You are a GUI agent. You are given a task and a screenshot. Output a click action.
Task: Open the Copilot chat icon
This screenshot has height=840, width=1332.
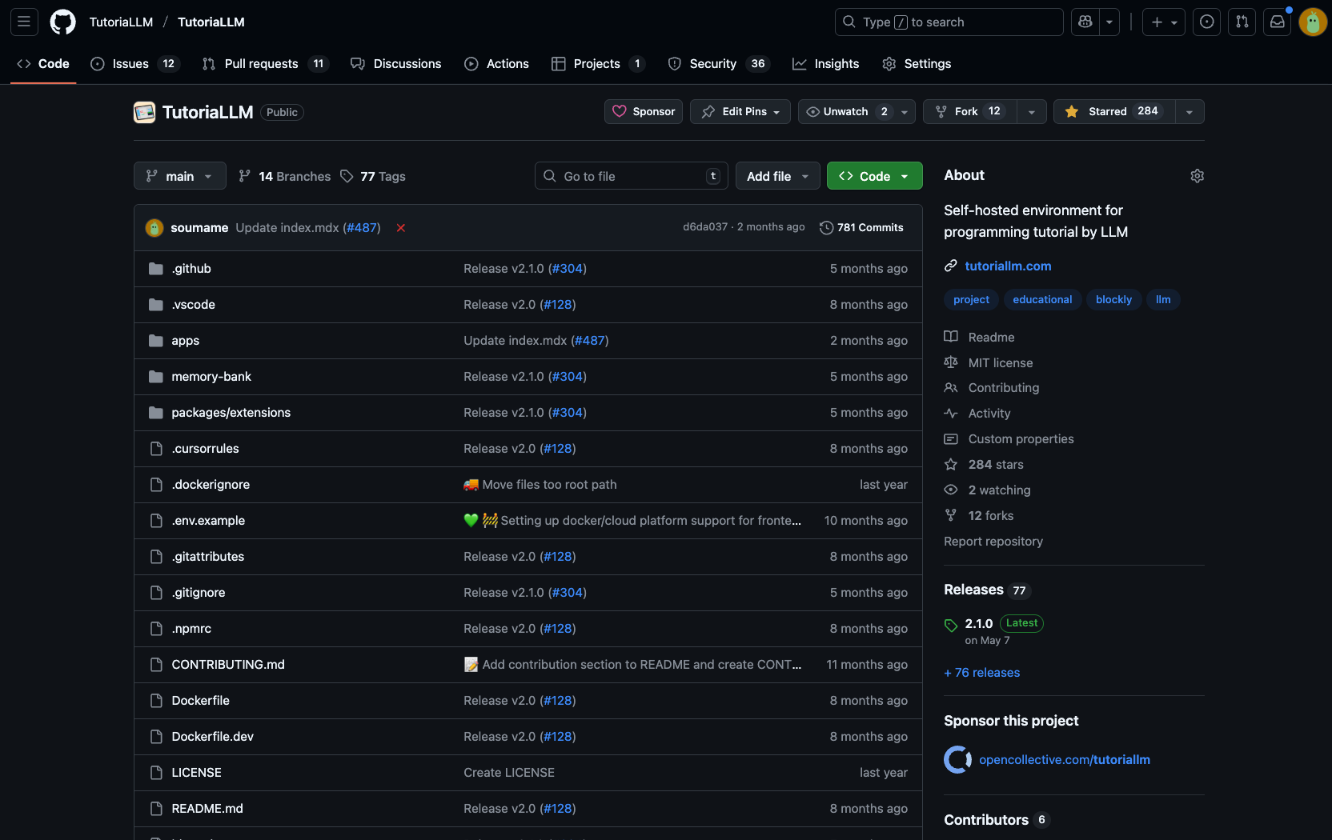tap(1085, 22)
